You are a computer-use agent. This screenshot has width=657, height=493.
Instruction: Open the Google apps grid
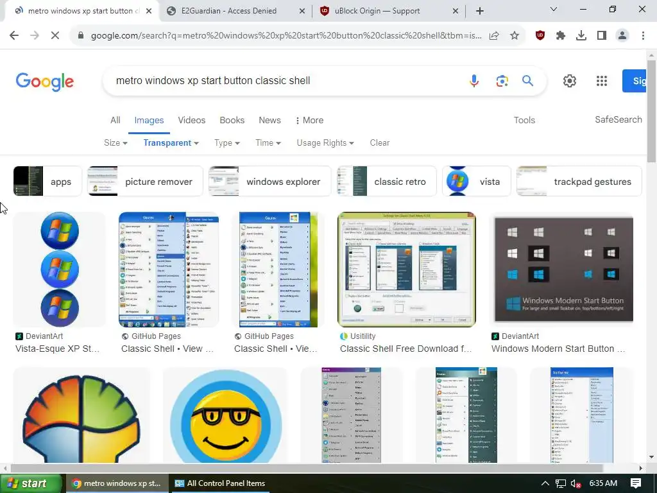click(x=602, y=80)
